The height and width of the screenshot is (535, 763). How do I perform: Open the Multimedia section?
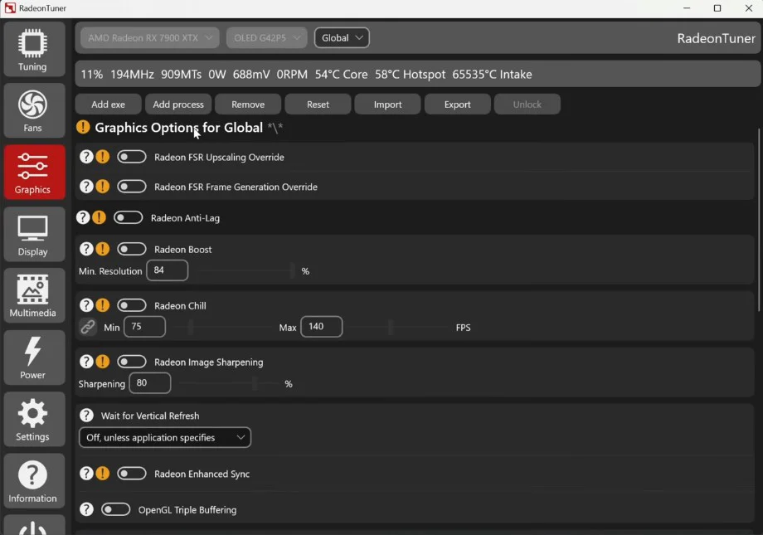pyautogui.click(x=33, y=297)
